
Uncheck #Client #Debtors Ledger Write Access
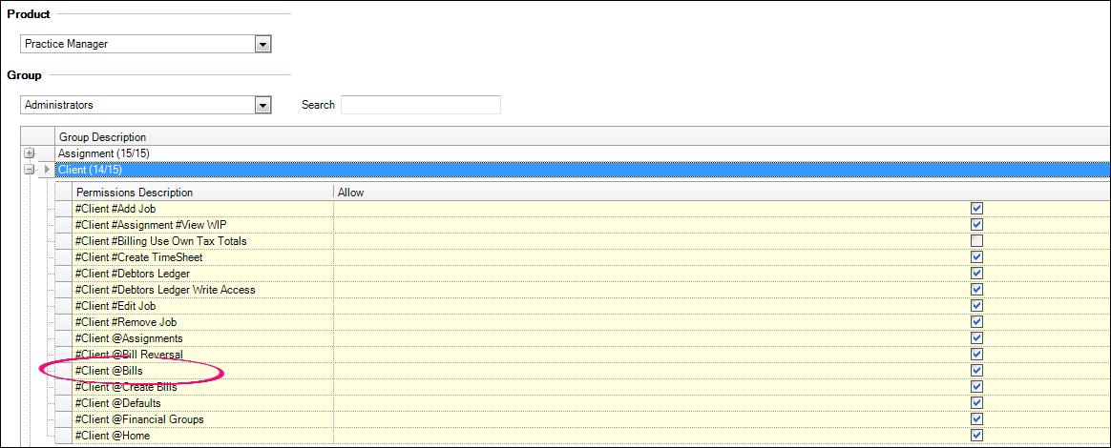pos(976,290)
